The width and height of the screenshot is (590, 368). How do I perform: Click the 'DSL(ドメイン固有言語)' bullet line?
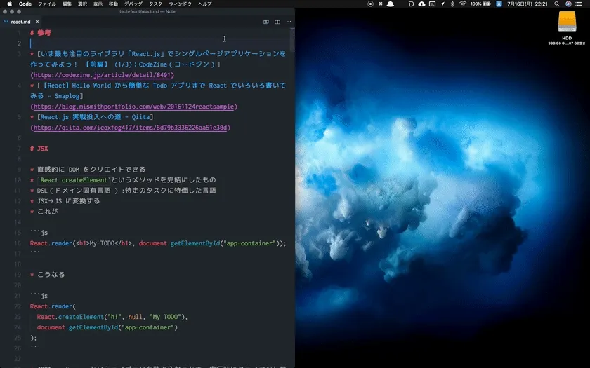click(x=123, y=191)
